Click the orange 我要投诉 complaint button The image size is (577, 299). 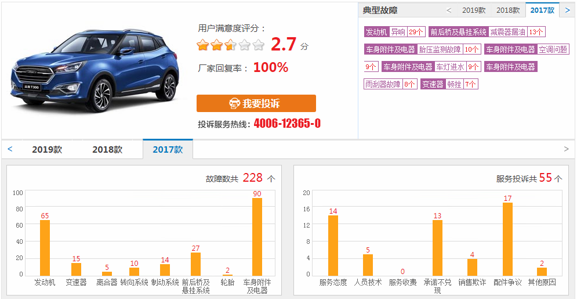tap(256, 103)
